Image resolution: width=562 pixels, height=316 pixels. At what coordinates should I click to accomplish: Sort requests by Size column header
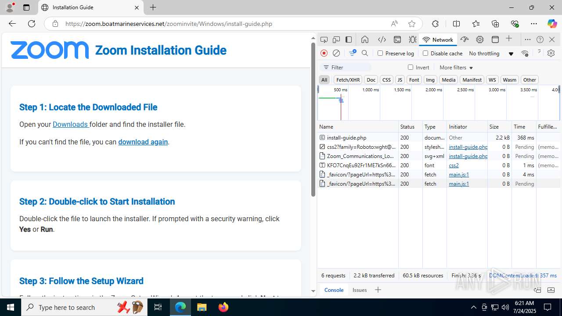click(x=499, y=126)
